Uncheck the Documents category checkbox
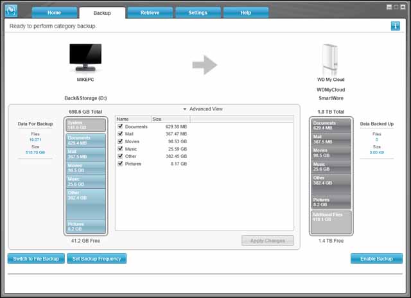Screen dimensions: 411x298 tap(120, 127)
